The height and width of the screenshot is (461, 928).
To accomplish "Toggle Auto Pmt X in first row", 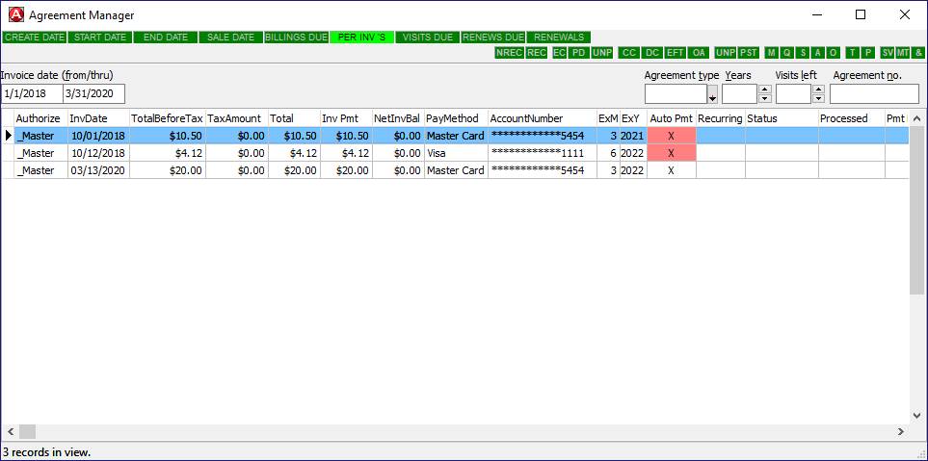I will click(671, 136).
